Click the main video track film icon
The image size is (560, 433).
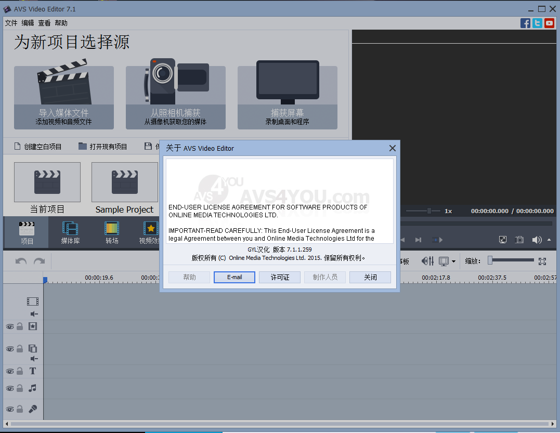pos(33,301)
